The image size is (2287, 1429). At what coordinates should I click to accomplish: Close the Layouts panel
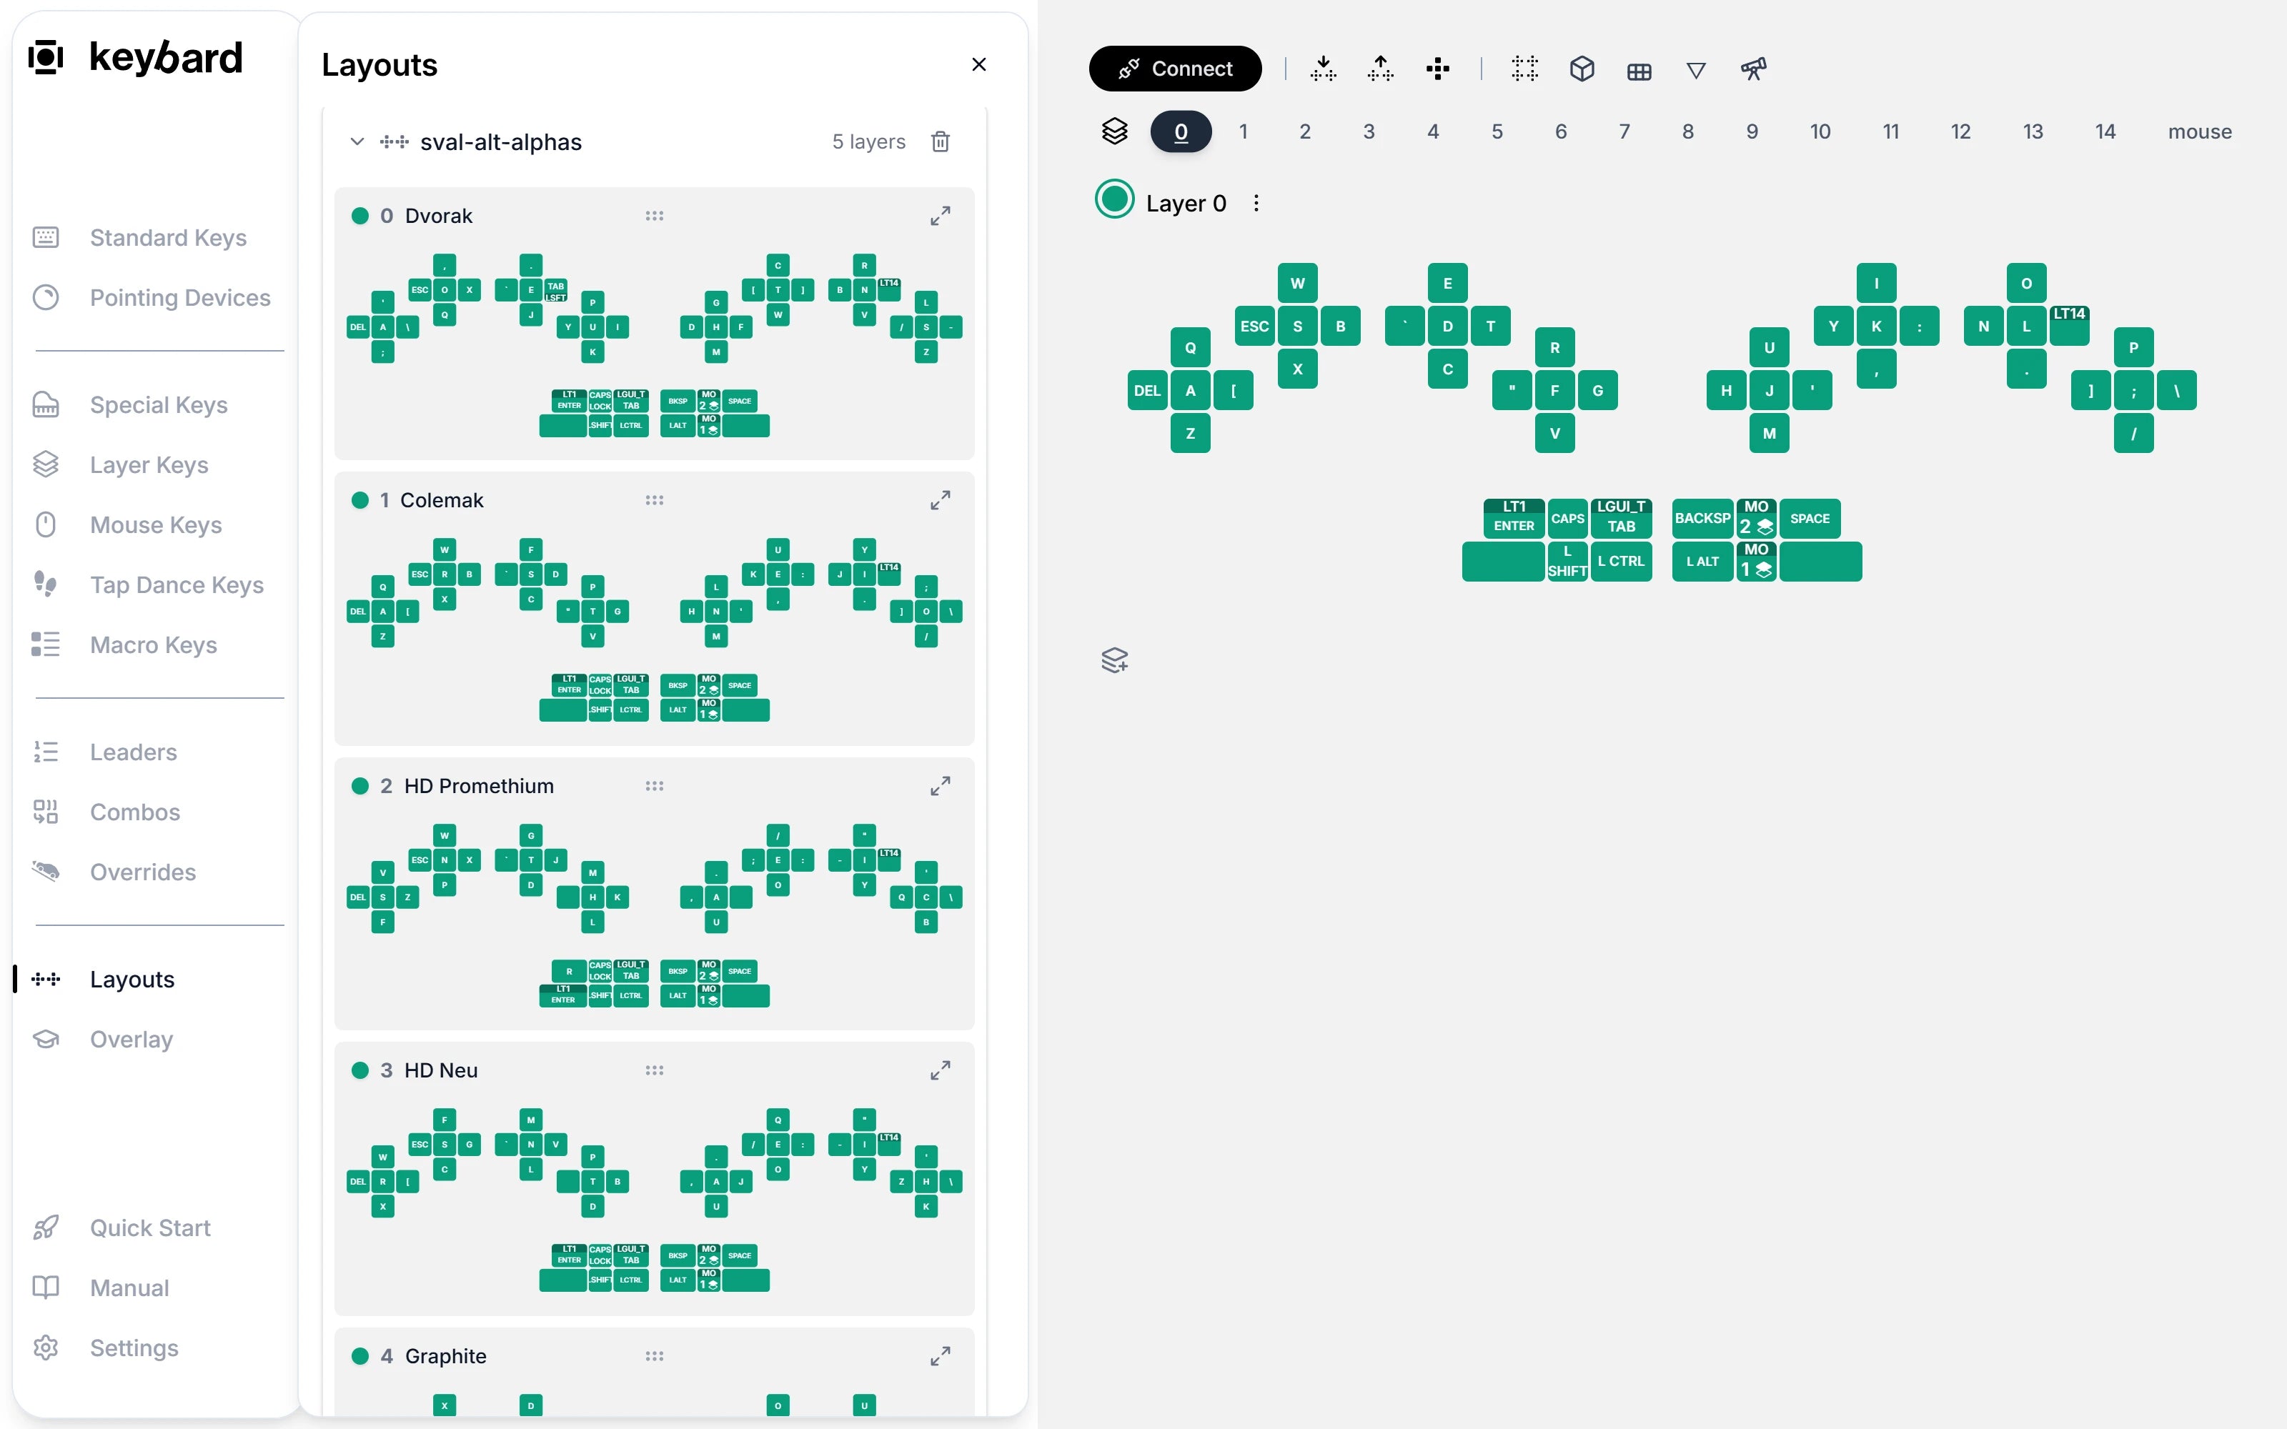[x=979, y=64]
